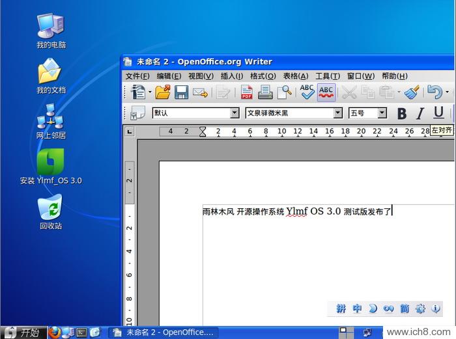This screenshot has width=456, height=339.
Task: Click the network tray icon
Action: [x=368, y=332]
